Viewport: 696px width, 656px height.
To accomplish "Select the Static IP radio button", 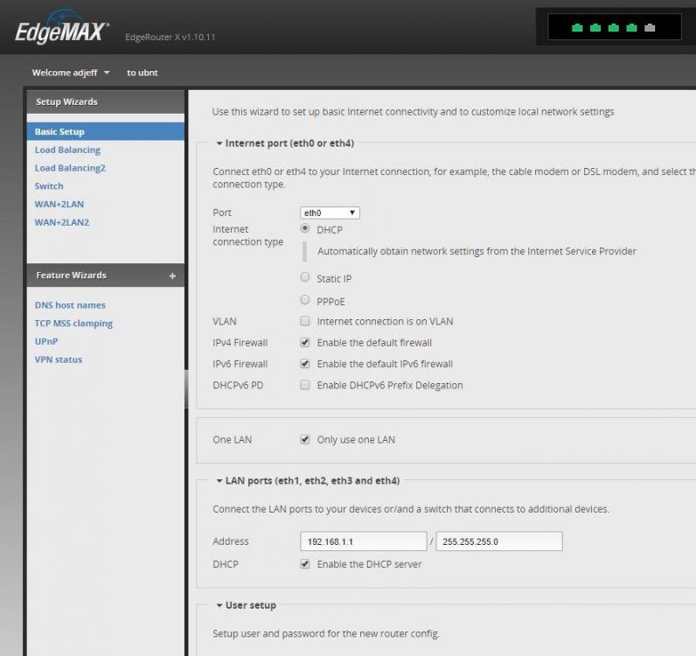I will pyautogui.click(x=305, y=278).
